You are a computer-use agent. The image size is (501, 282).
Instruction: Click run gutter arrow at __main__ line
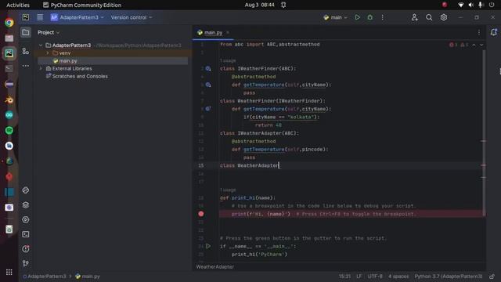pos(208,246)
